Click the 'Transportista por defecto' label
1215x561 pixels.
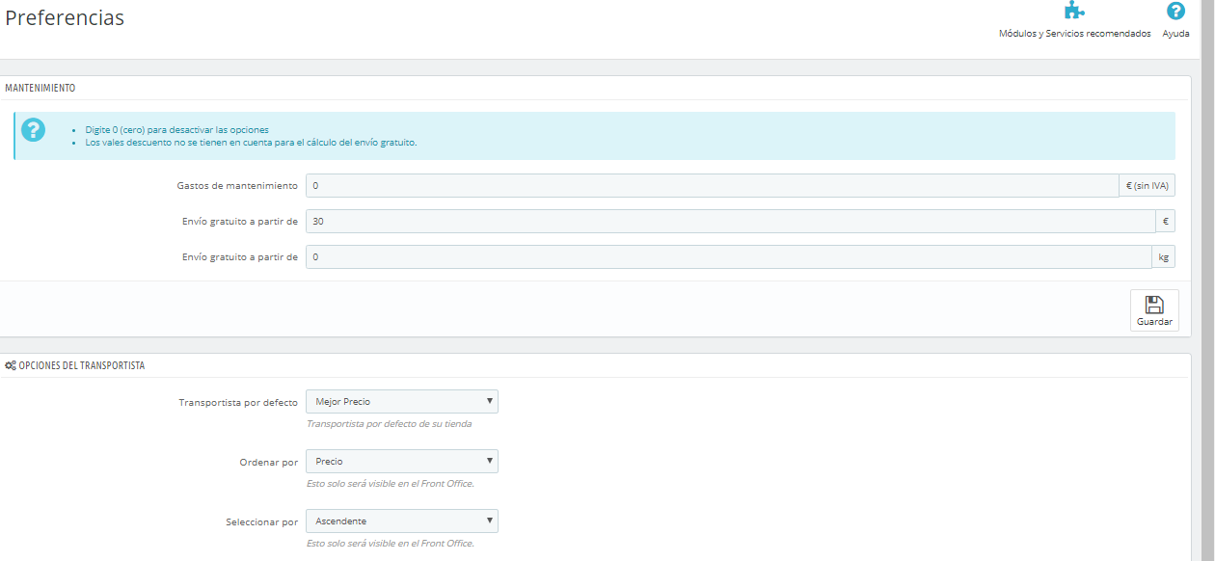pos(238,402)
